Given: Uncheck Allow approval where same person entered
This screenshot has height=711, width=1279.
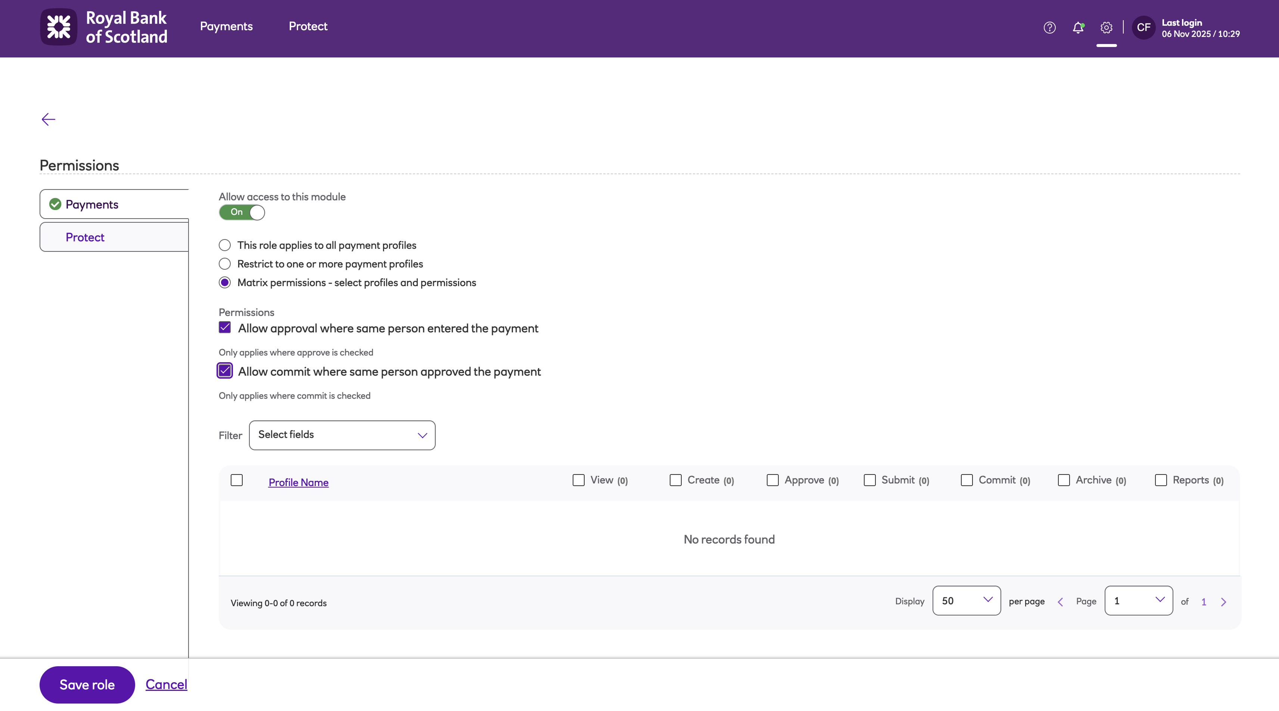Looking at the screenshot, I should point(225,328).
